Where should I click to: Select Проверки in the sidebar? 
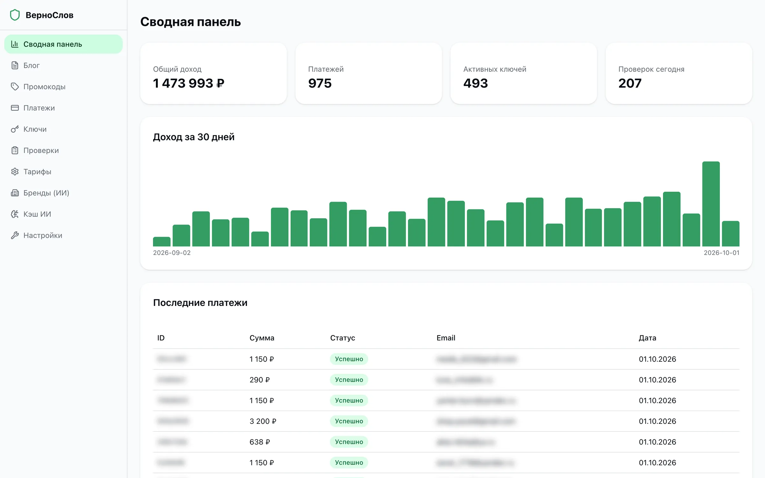(x=63, y=150)
